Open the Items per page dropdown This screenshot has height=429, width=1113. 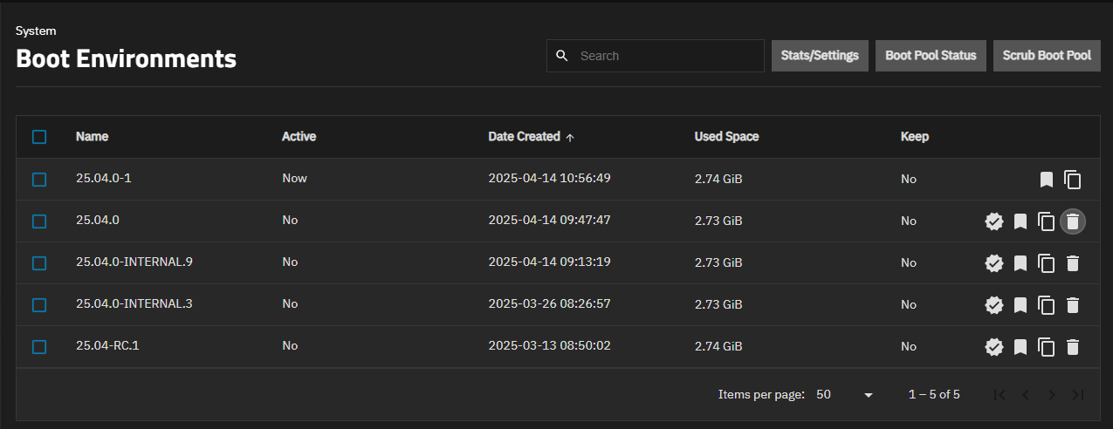tap(843, 395)
